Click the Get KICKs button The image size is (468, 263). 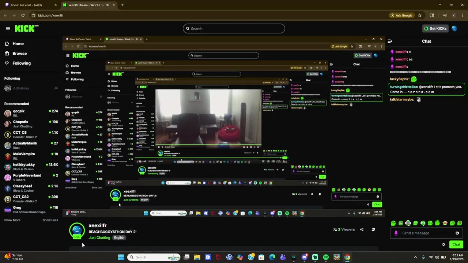[435, 28]
